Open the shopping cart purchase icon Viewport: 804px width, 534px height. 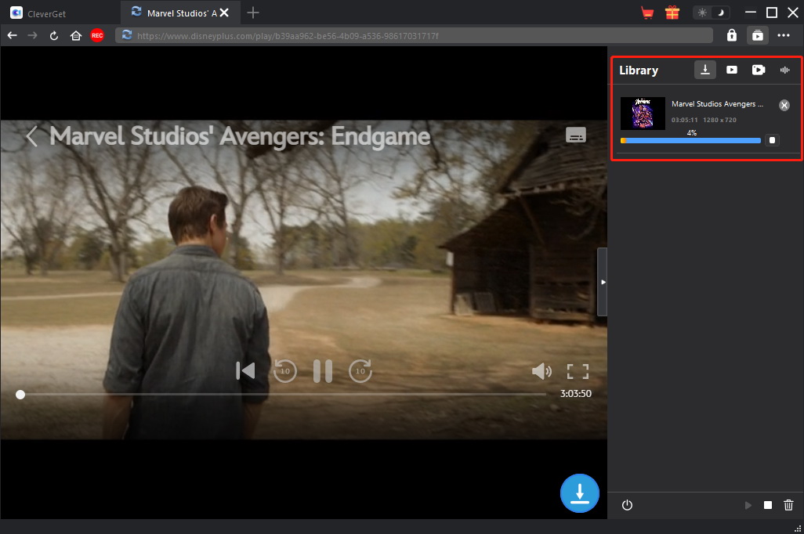point(647,13)
